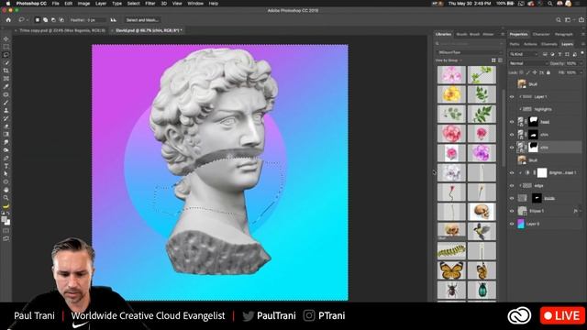Select the Crop tool

point(6,71)
